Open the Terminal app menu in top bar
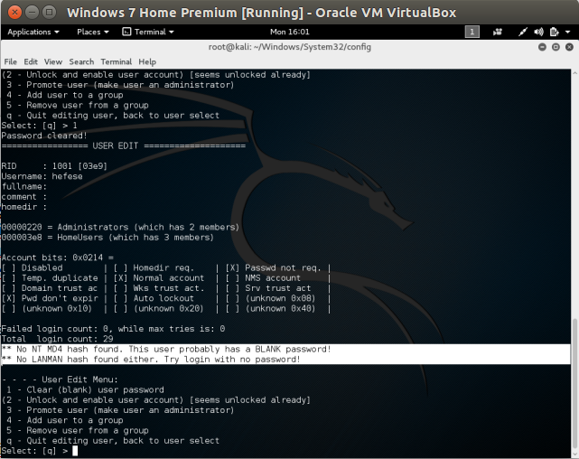579x459 pixels. [148, 33]
